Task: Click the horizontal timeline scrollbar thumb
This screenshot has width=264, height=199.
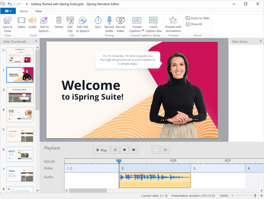Action: tap(88, 190)
